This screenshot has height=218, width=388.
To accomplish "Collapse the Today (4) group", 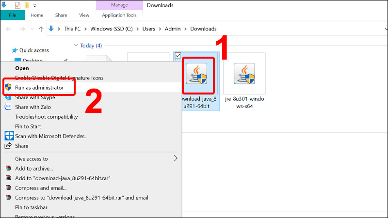I will 76,45.
